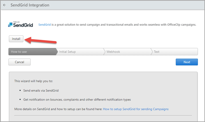Switch to the Initial Setup step

[80, 52]
